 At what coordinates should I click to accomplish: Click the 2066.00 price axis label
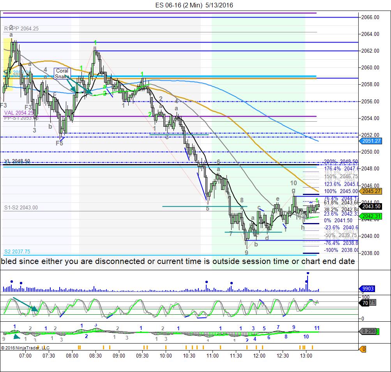(370, 17)
